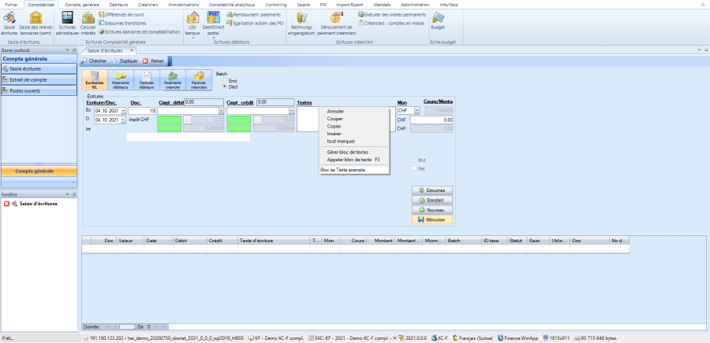Select the Encl batch radio button
Viewport: 710px width, 343px height.
[224, 81]
